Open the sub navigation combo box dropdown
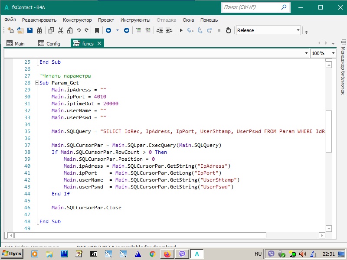 pyautogui.click(x=306, y=53)
